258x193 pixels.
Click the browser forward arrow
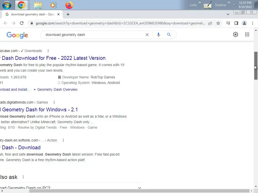(14, 23)
